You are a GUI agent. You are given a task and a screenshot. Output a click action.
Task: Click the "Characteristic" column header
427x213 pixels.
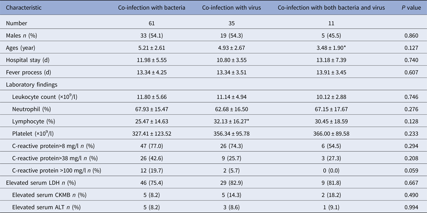pyautogui.click(x=24, y=7)
